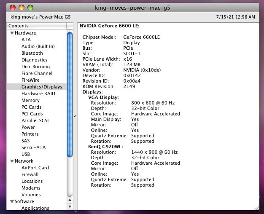Collapse the Hardware section triangle

12,33
